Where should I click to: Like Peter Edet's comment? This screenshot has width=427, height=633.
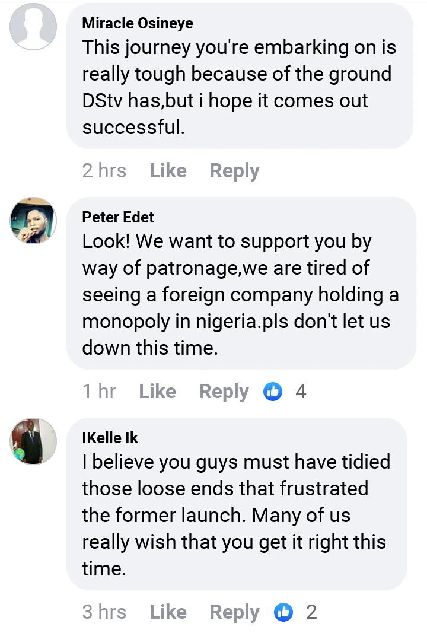(x=157, y=392)
